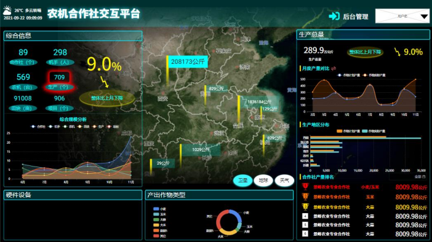The image size is (432, 242).
Task: Click the dropdown arrow of user box
Action: [x=424, y=17]
